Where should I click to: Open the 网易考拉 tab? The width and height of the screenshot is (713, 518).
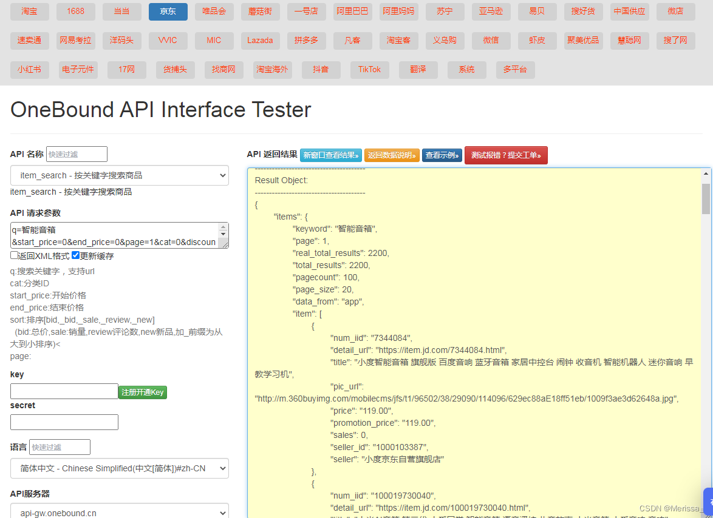point(75,41)
